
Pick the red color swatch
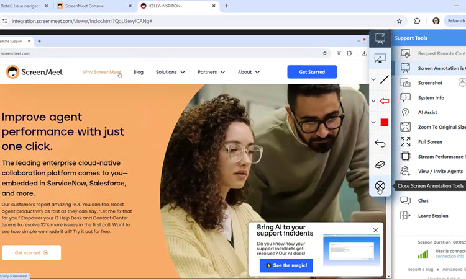click(x=384, y=123)
